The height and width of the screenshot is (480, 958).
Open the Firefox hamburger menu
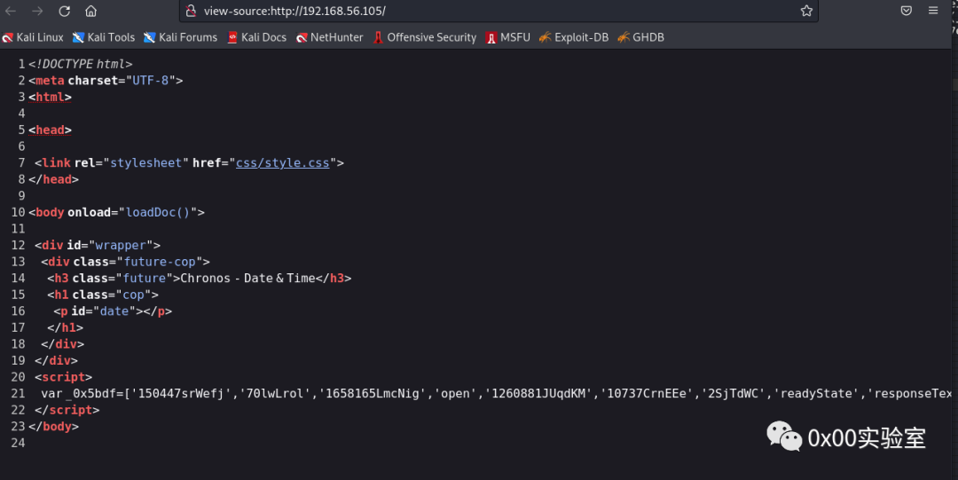[x=933, y=11]
